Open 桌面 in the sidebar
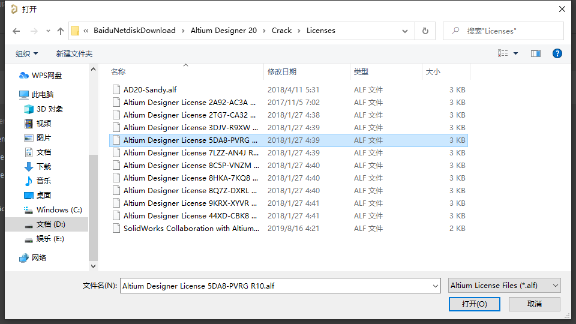Screen dimensions: 576x324 point(37,196)
